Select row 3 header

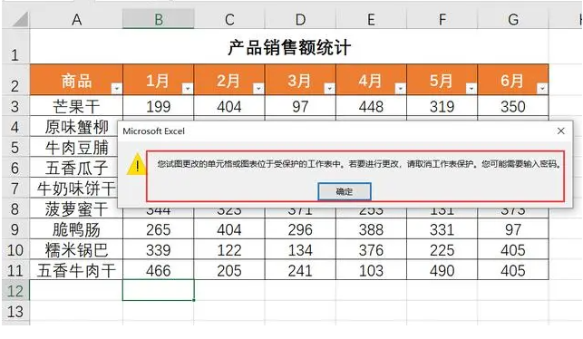pos(15,106)
